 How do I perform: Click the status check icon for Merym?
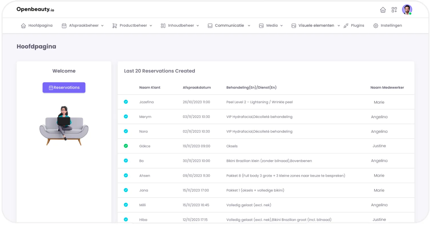126,117
